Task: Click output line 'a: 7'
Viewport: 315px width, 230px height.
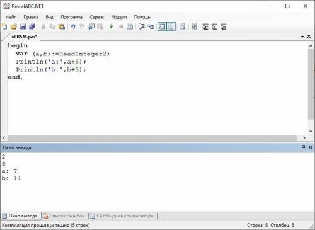Action: pos(9,171)
